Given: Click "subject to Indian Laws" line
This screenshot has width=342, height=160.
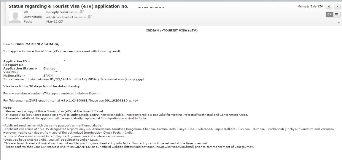Looking at the screenshot, I should (51, 140).
